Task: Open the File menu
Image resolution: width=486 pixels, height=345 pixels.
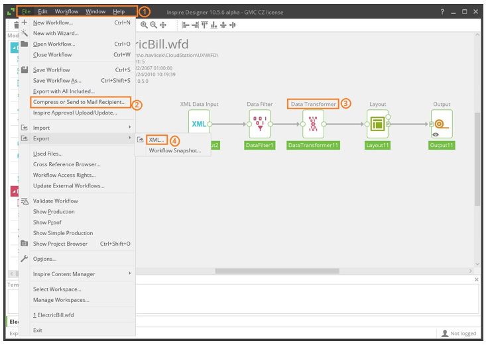Action: [26, 11]
